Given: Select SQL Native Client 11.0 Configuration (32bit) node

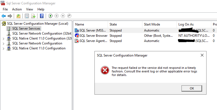Looking at the screenshot, I should [42, 38].
